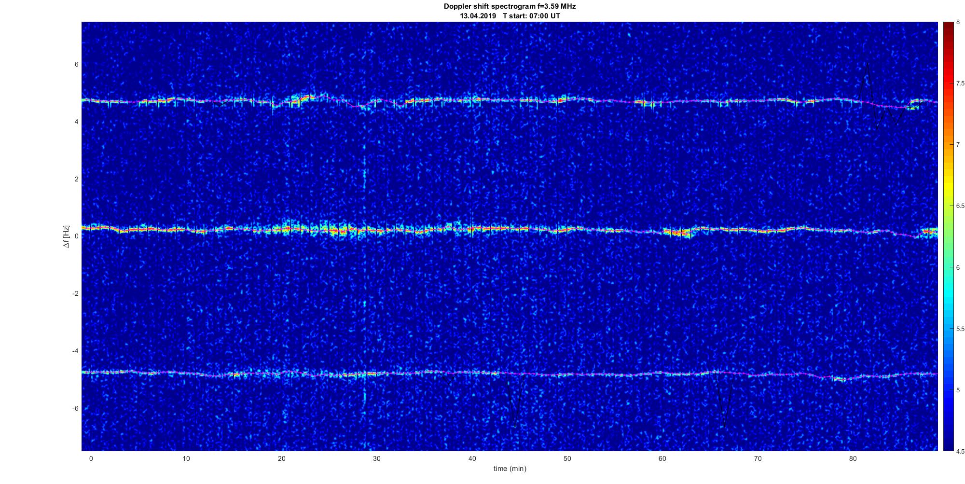
Task: Click the y-axis label 'Δf [Hz]'
Action: [67, 236]
